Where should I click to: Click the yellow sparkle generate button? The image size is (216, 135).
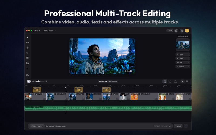tap(187, 31)
